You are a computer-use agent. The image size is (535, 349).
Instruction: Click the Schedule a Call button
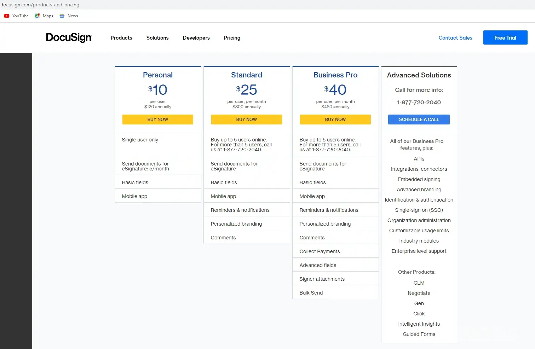pyautogui.click(x=419, y=120)
